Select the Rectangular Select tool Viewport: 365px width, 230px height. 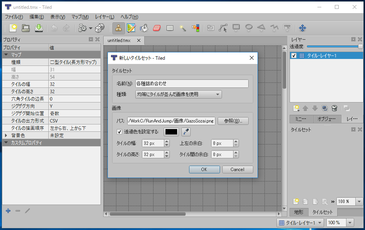tap(170, 28)
